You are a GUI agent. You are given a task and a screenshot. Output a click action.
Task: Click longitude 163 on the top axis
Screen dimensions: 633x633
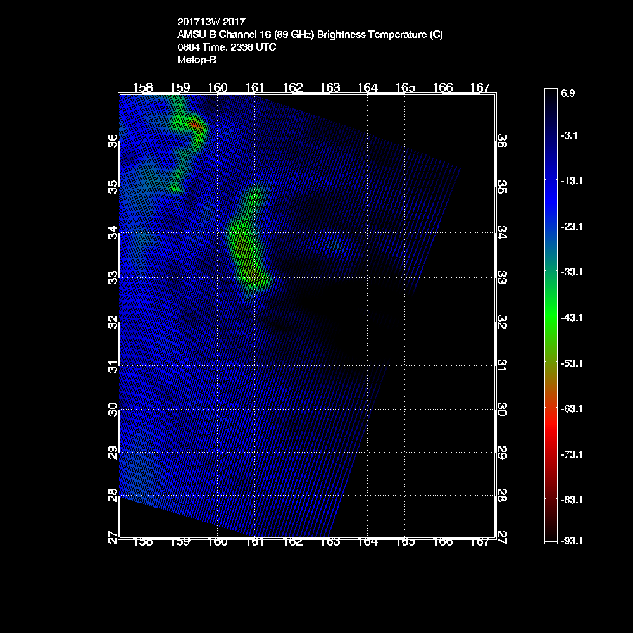pos(330,87)
